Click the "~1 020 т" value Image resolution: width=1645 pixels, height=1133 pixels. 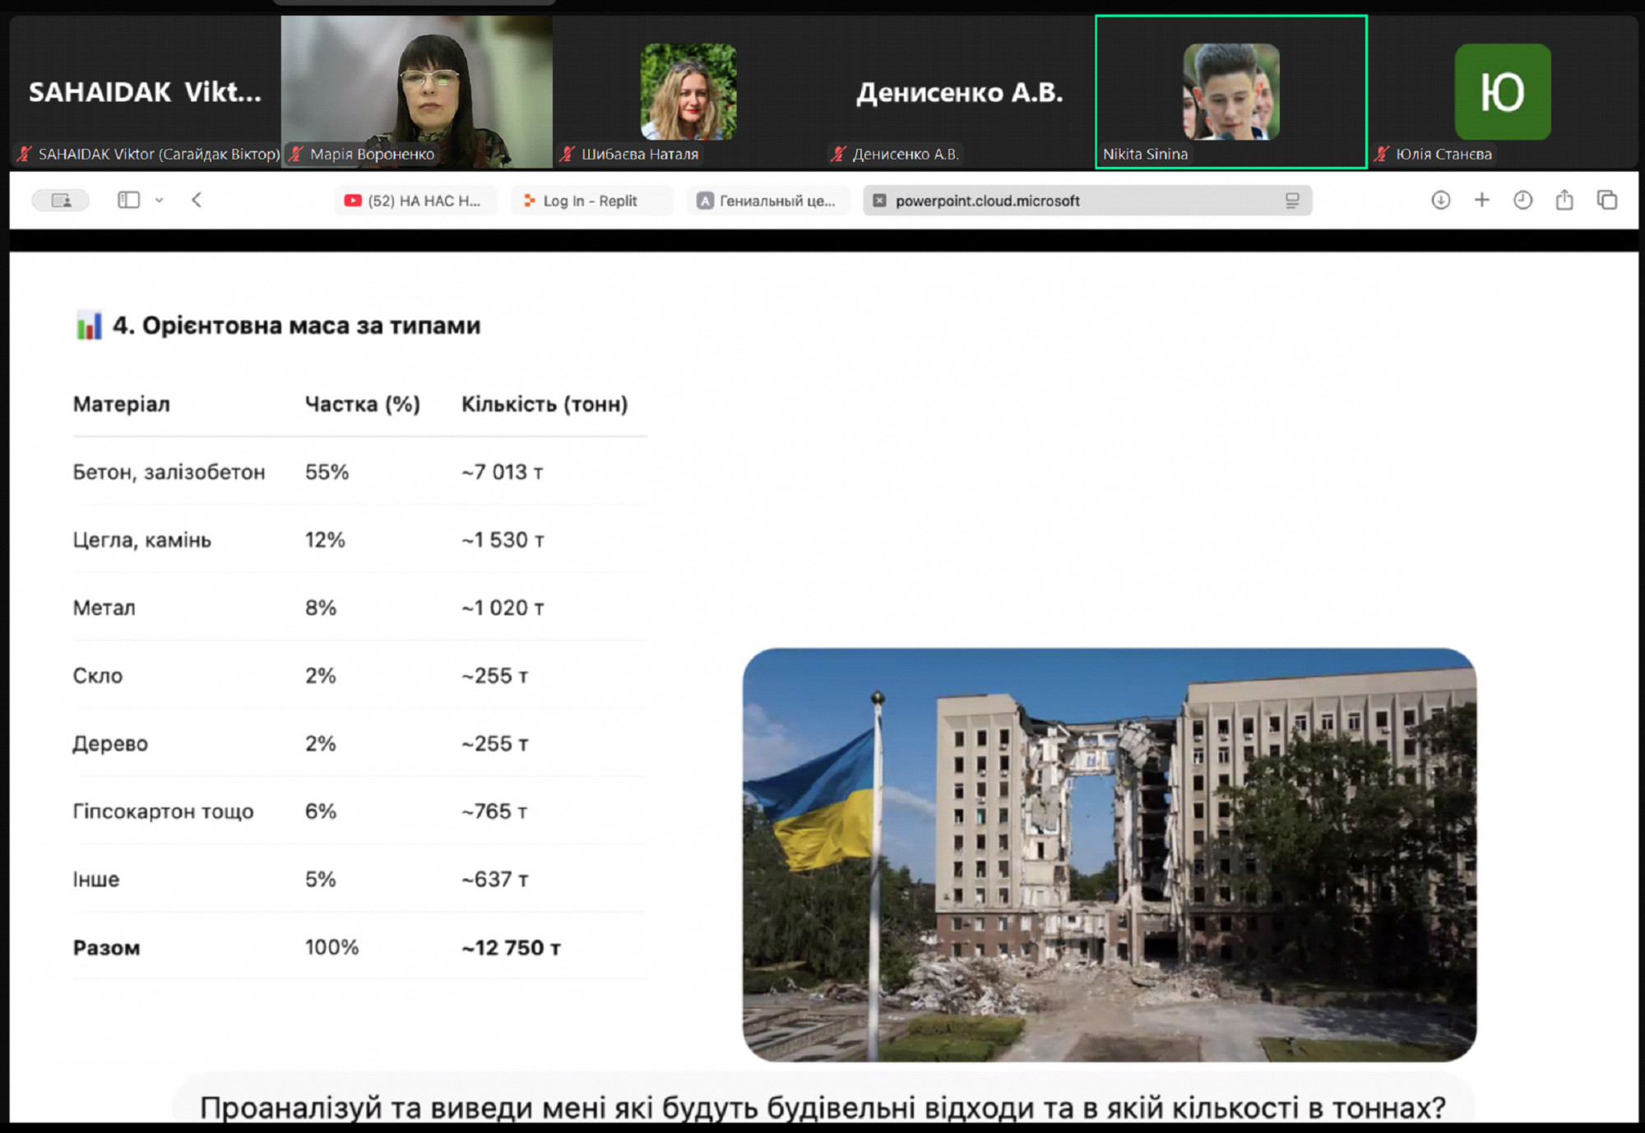coord(503,608)
